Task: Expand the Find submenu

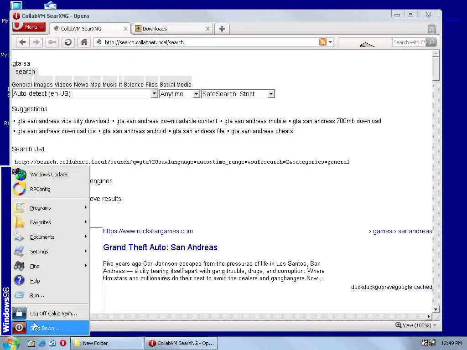Action: coord(51,266)
